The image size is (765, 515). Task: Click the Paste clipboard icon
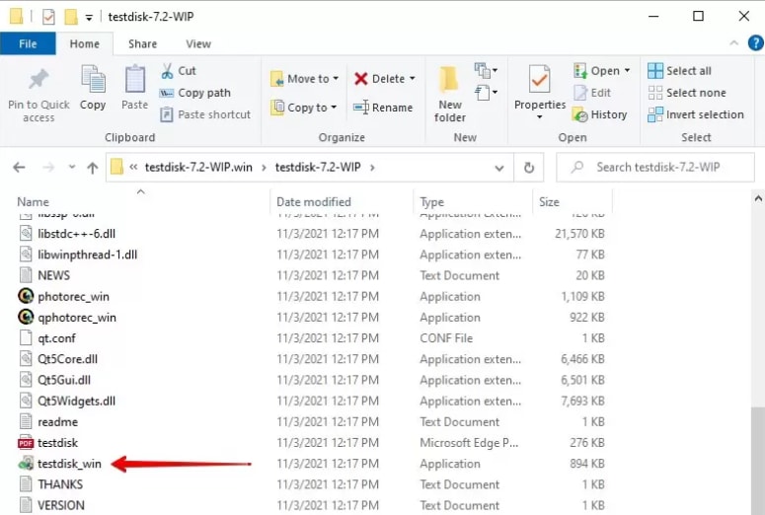[134, 79]
